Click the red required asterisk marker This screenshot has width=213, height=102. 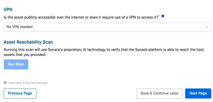click(159, 16)
